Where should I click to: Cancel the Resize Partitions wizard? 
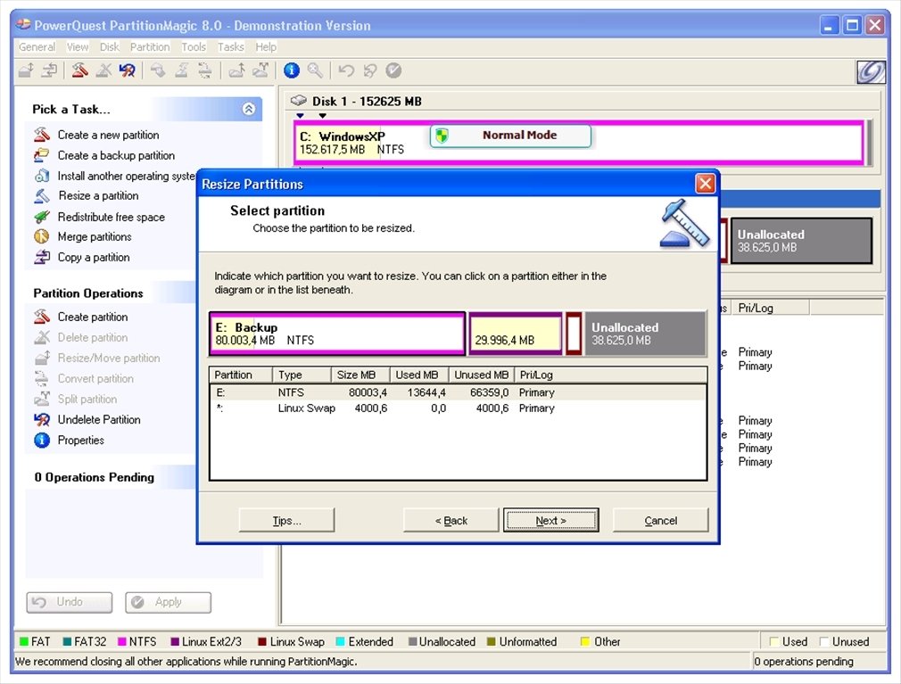(661, 520)
